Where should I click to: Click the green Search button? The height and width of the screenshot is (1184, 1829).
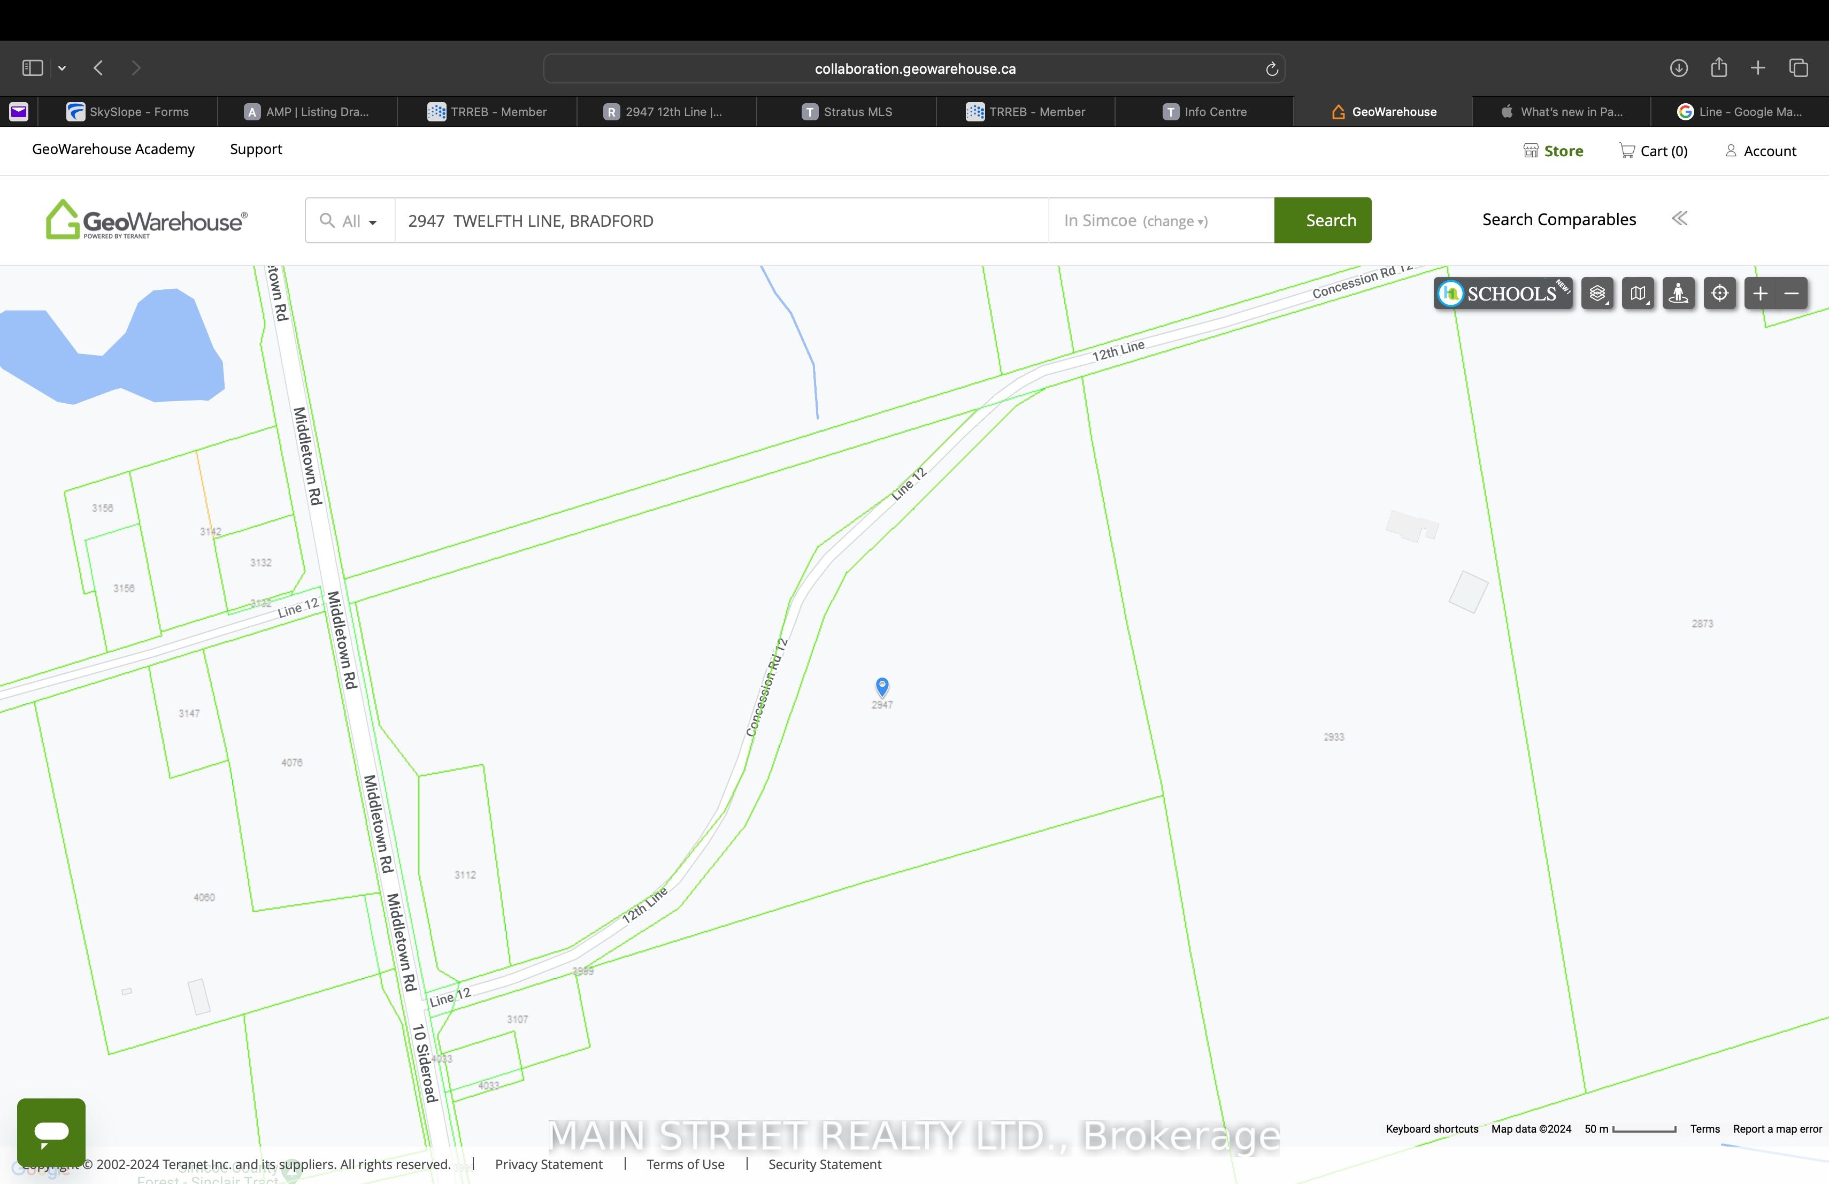(x=1322, y=220)
